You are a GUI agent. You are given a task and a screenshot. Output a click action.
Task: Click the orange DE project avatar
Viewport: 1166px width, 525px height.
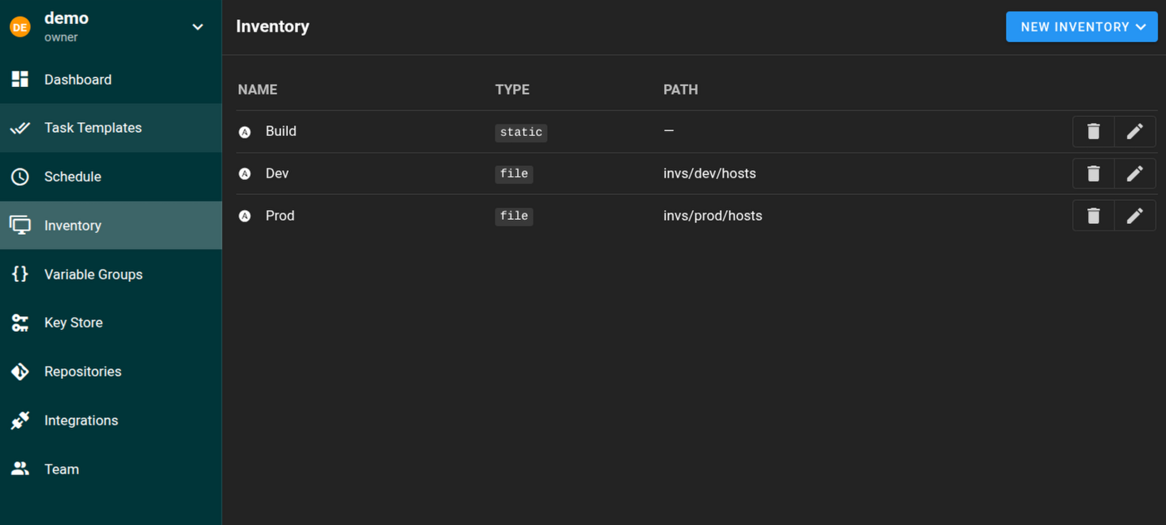click(20, 27)
